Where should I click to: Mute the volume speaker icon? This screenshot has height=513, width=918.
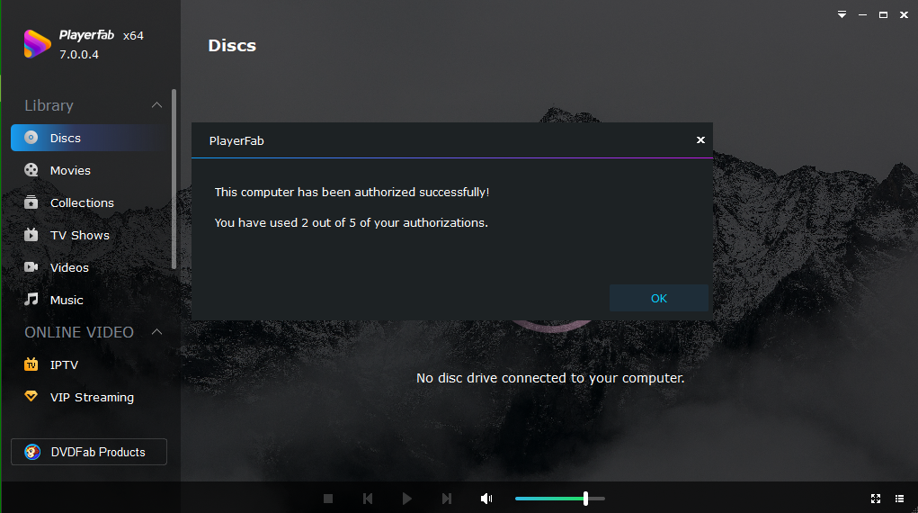tap(486, 499)
